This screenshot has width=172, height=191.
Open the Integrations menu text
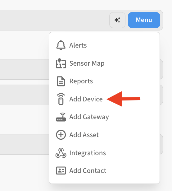[88, 153]
